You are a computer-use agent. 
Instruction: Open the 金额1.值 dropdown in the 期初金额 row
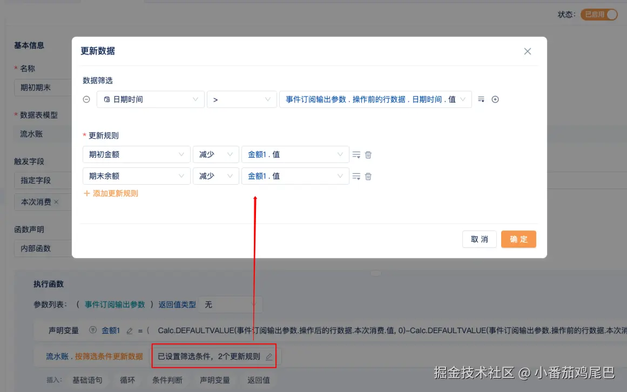(x=295, y=154)
